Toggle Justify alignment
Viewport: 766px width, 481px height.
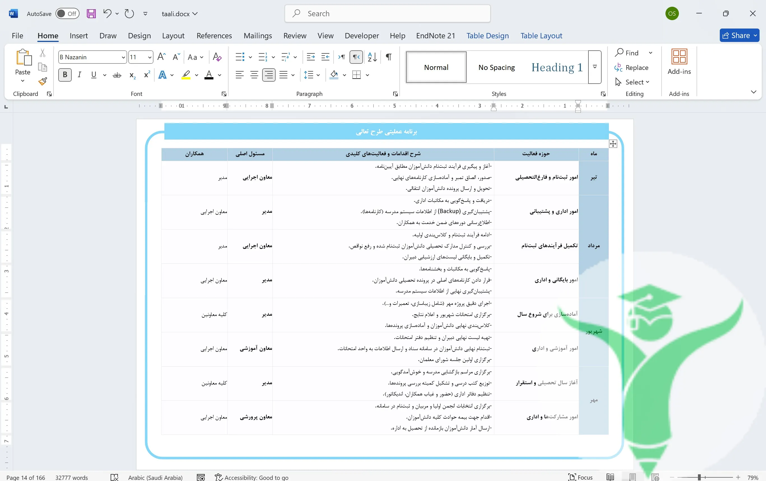point(283,75)
